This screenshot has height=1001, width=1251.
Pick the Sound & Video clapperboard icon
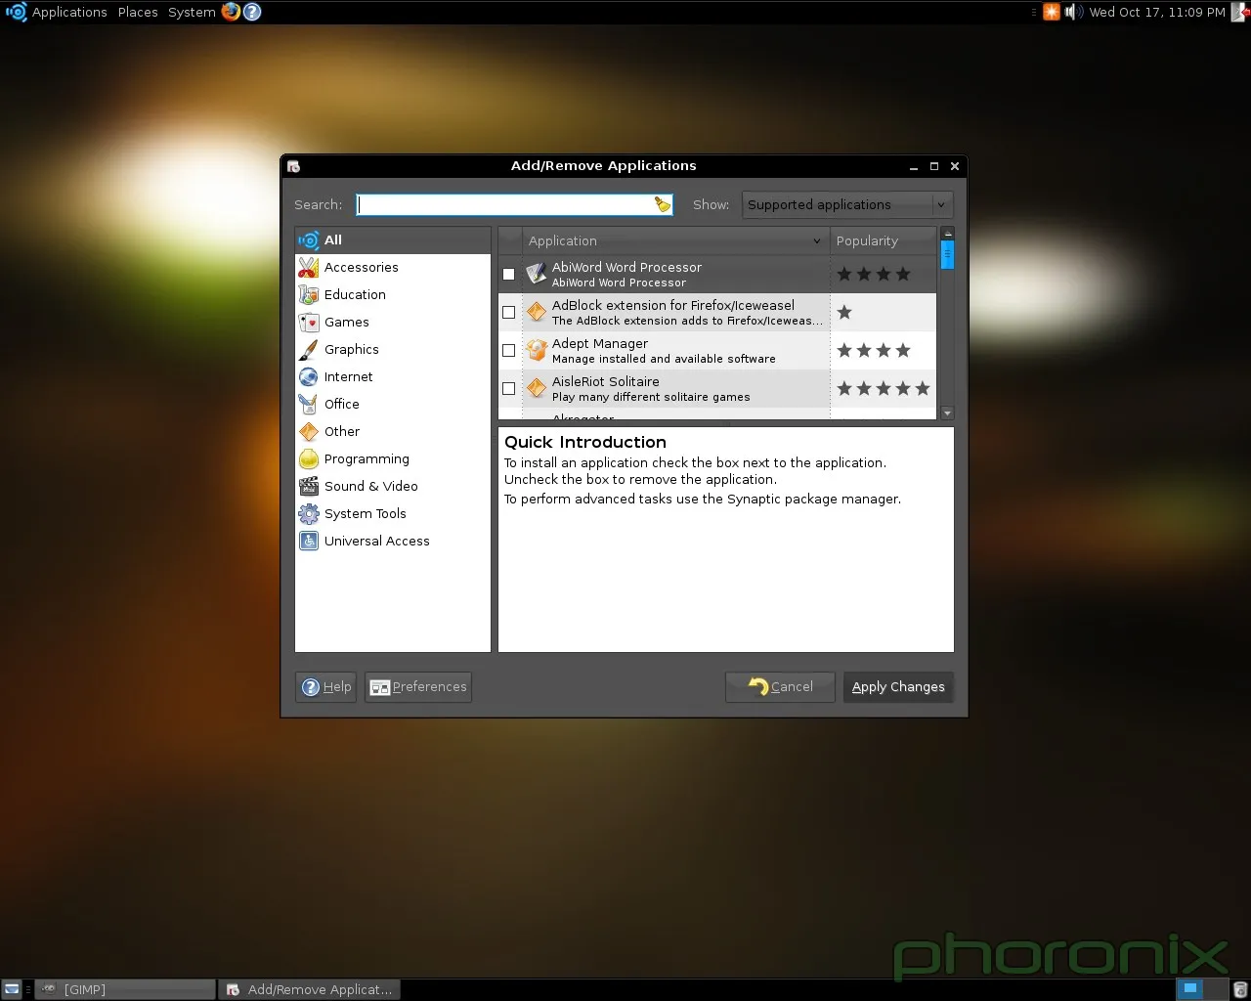[x=309, y=487]
